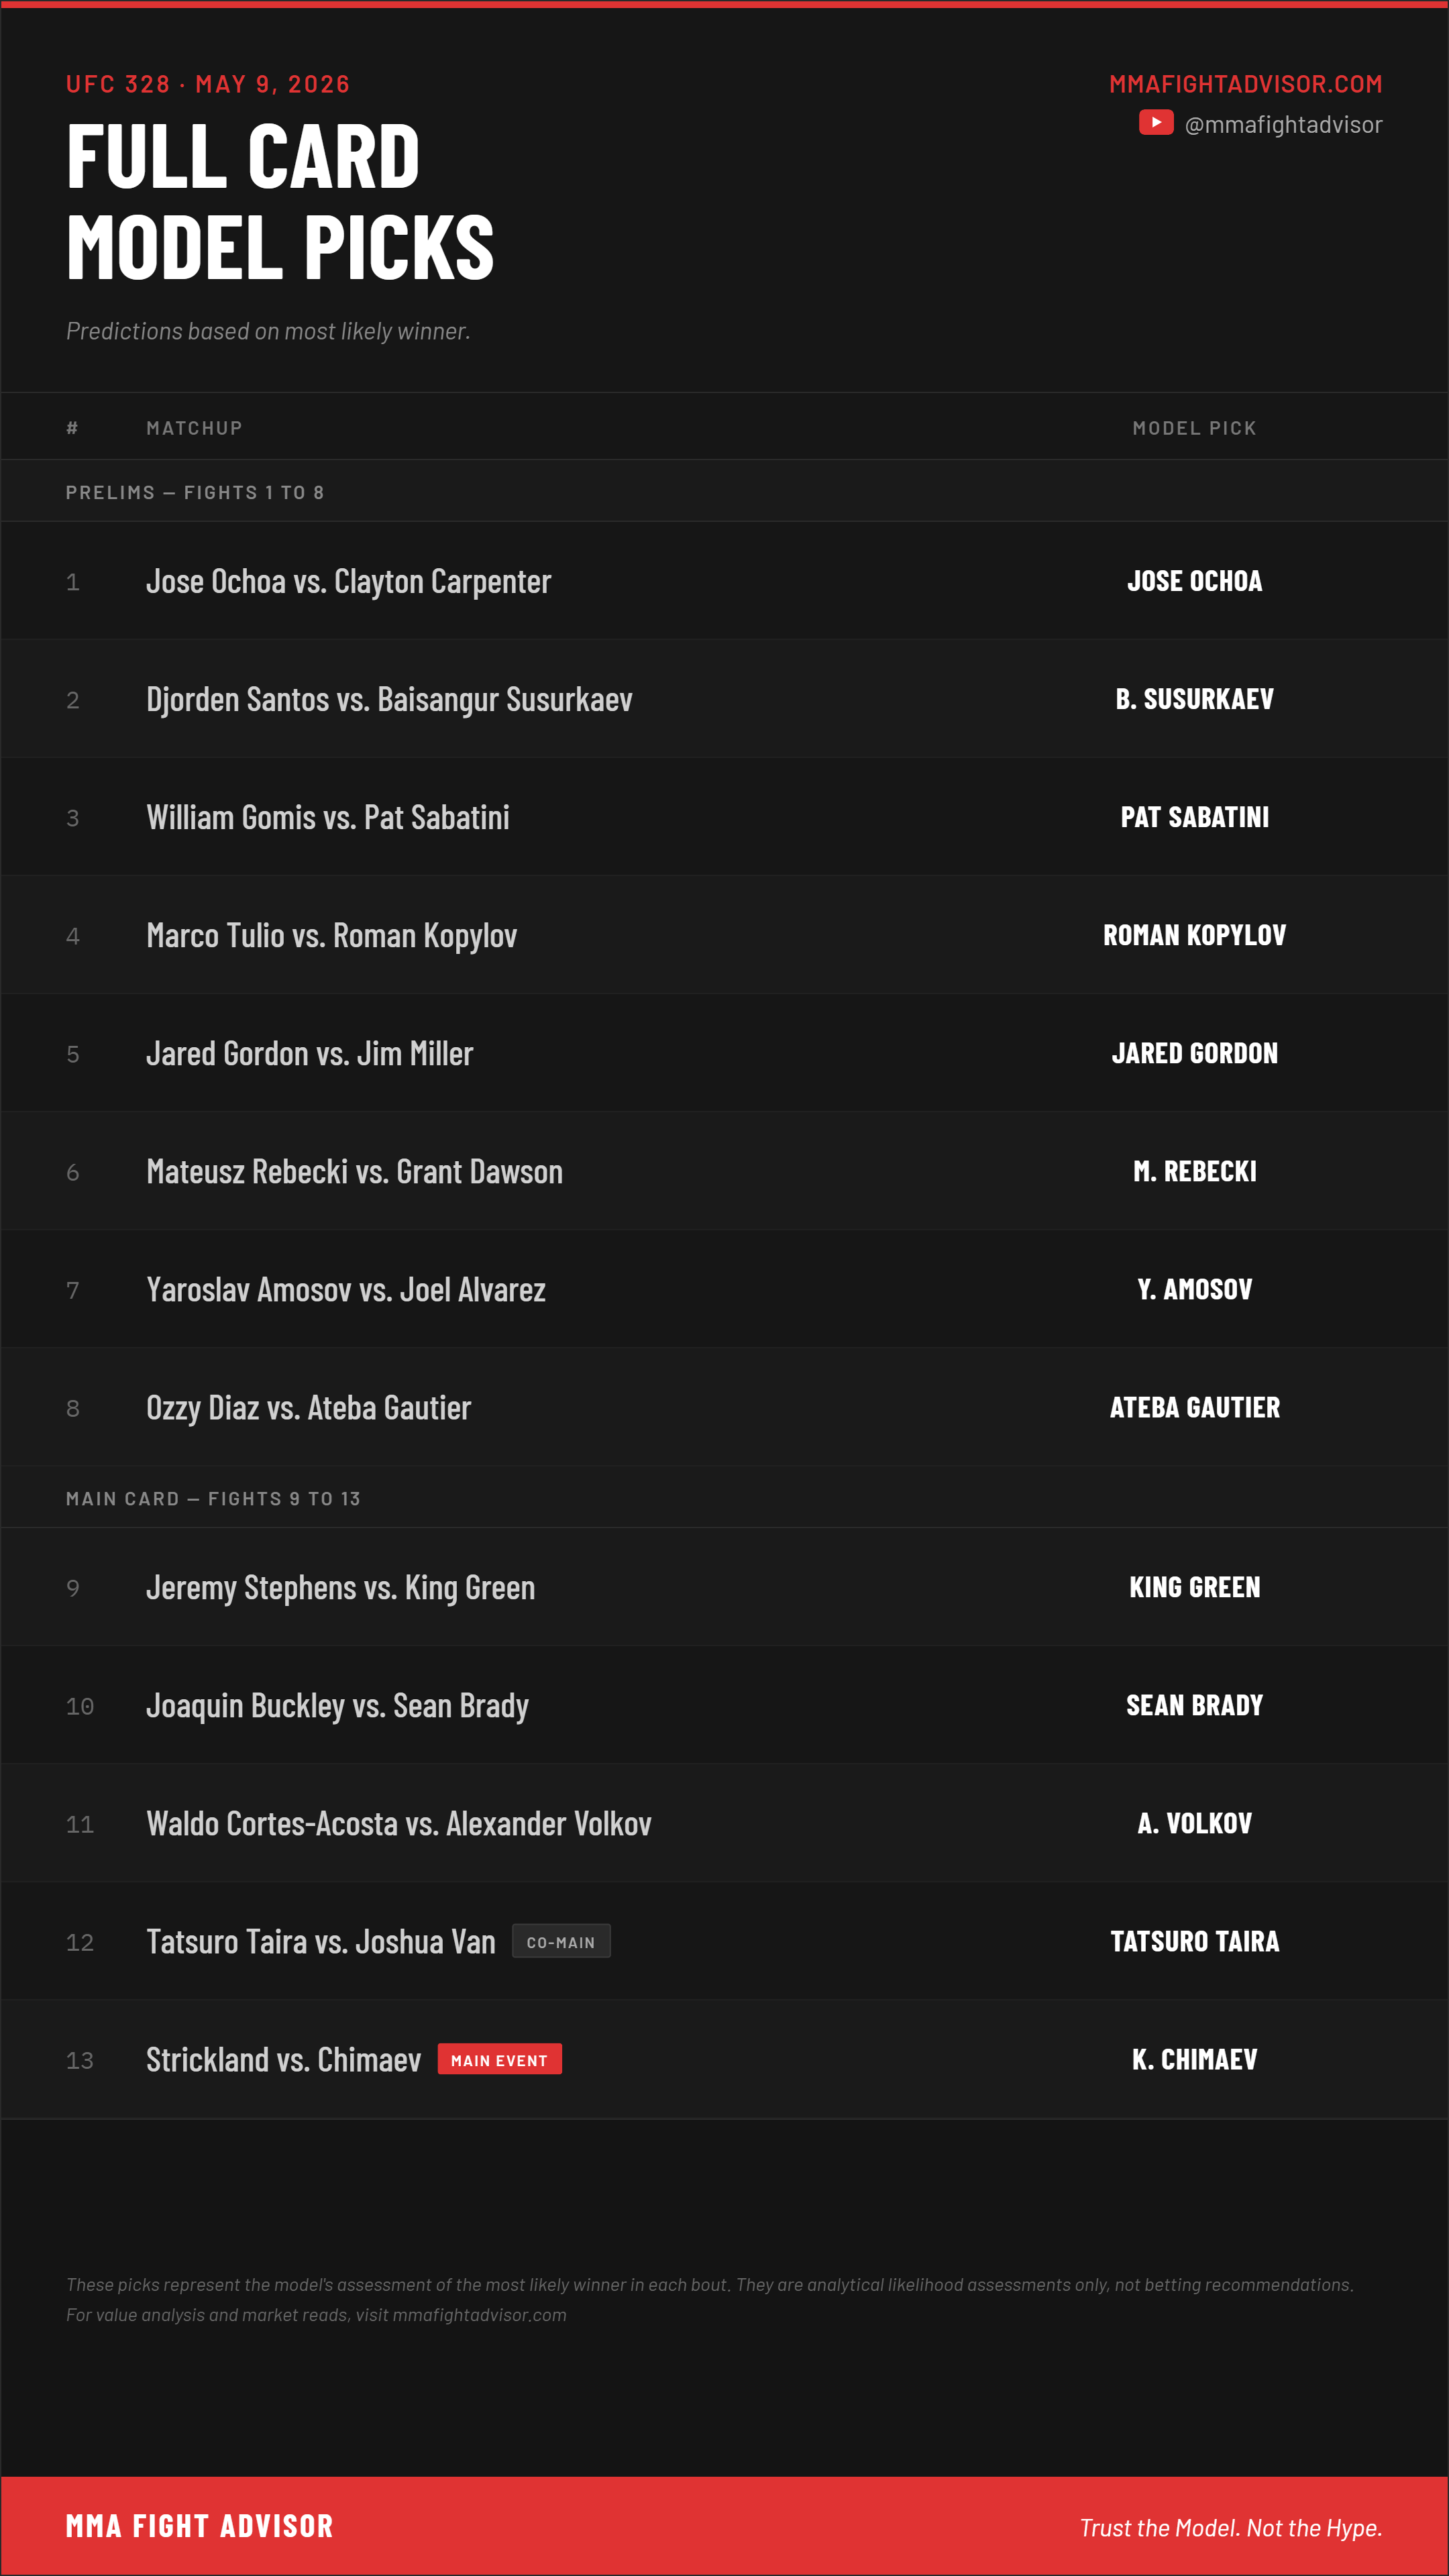Select the Strickland vs. Chimaev matchup

pyautogui.click(x=283, y=2059)
